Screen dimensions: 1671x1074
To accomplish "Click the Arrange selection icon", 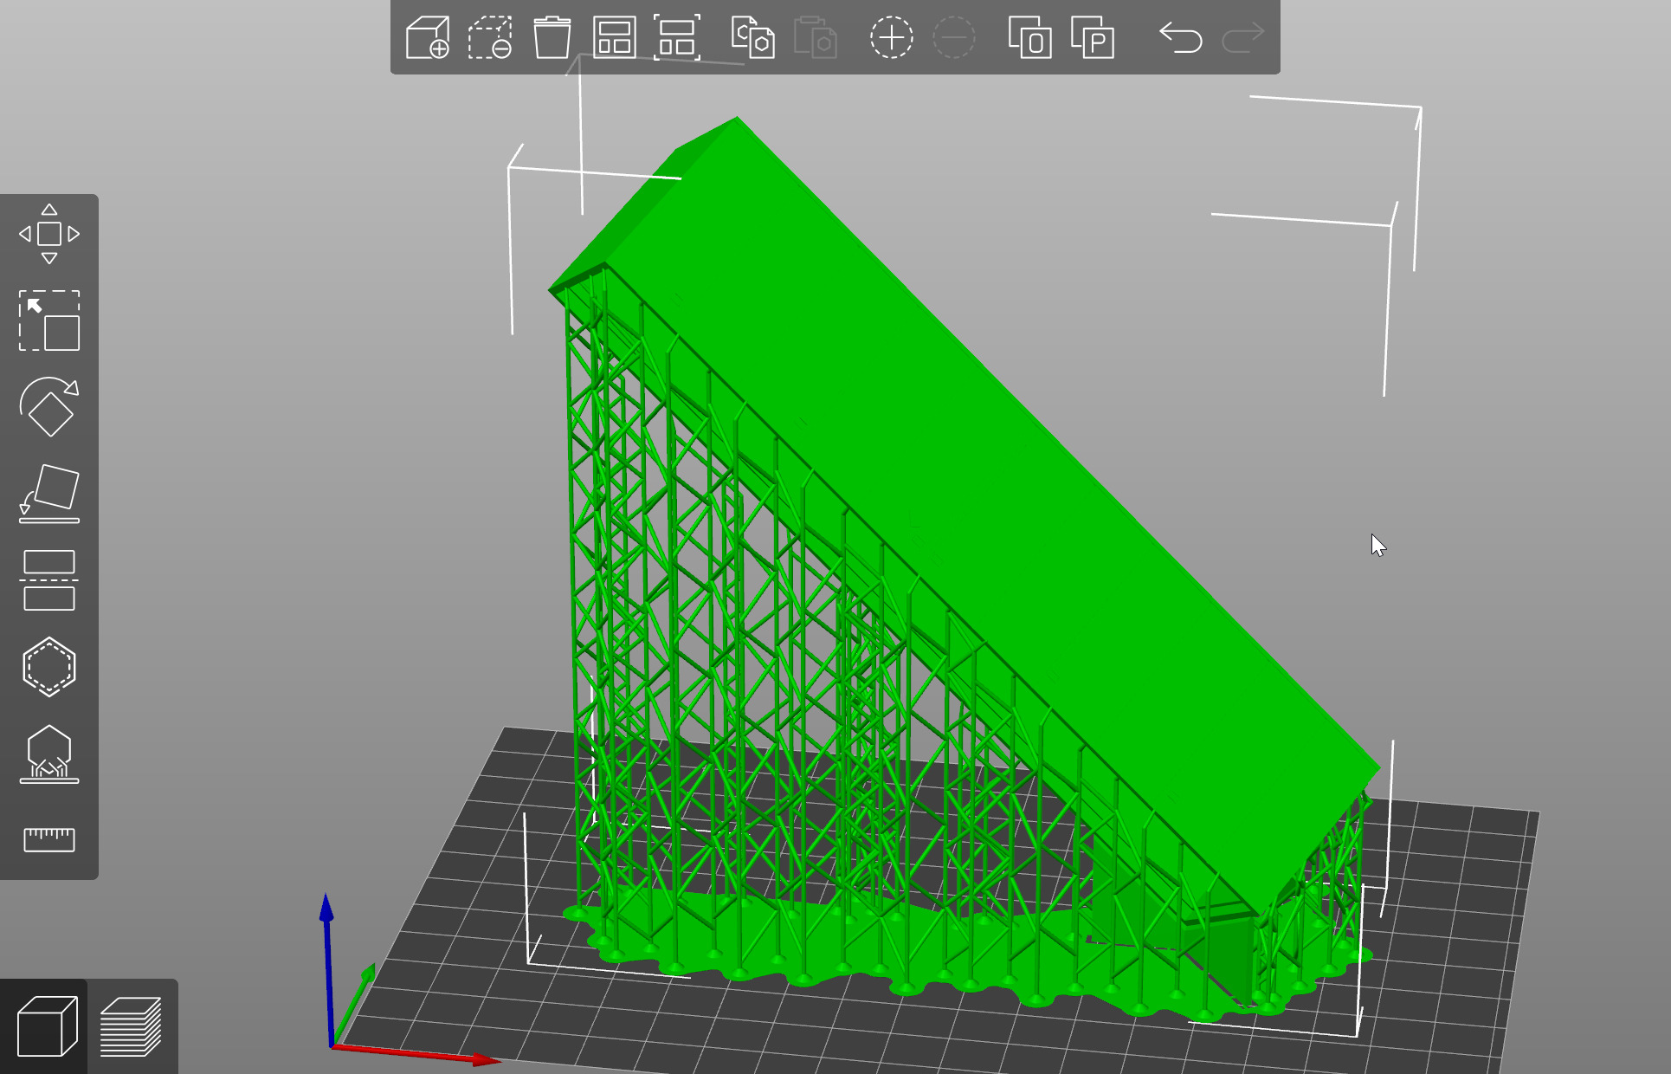I will (x=676, y=37).
